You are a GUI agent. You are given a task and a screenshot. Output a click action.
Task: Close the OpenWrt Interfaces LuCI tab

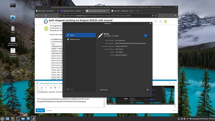tap(133, 11)
